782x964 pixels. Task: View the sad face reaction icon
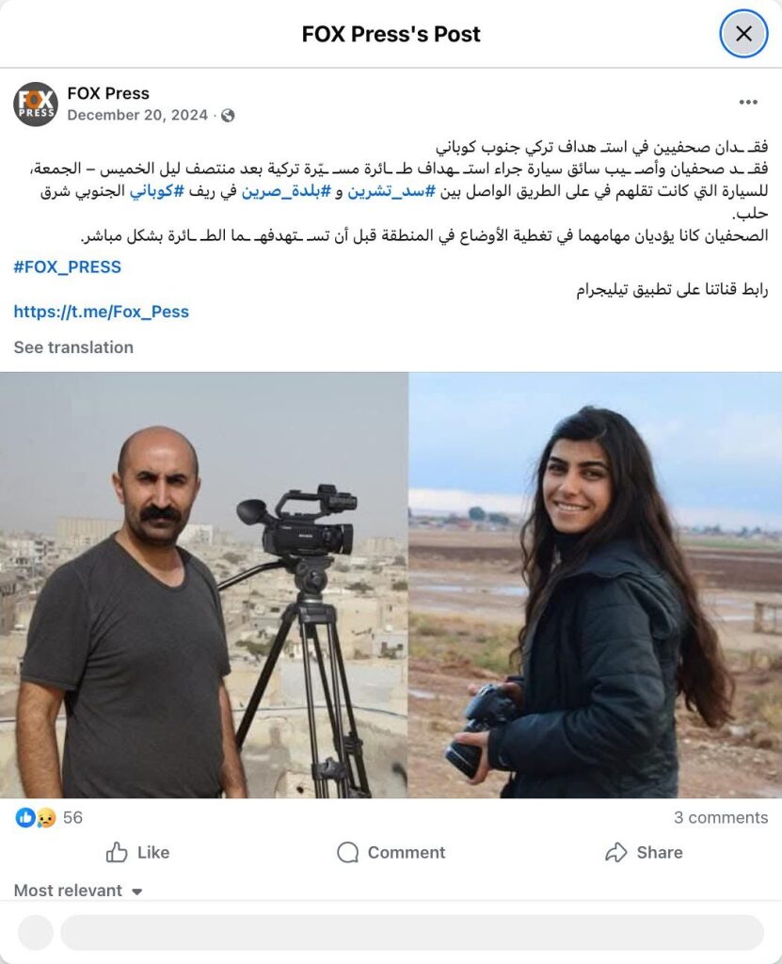point(45,818)
